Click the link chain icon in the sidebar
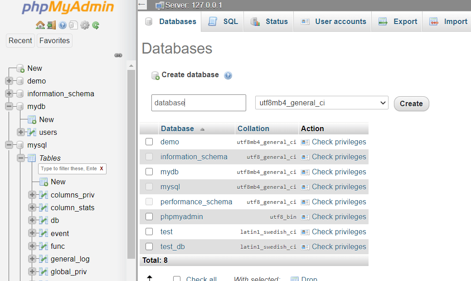 (x=118, y=55)
